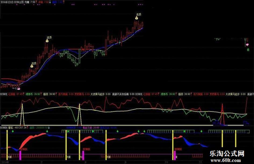Select the 底部不买你后悔: 0.00 readout
The width and height of the screenshot is (254, 164).
[x=123, y=94]
